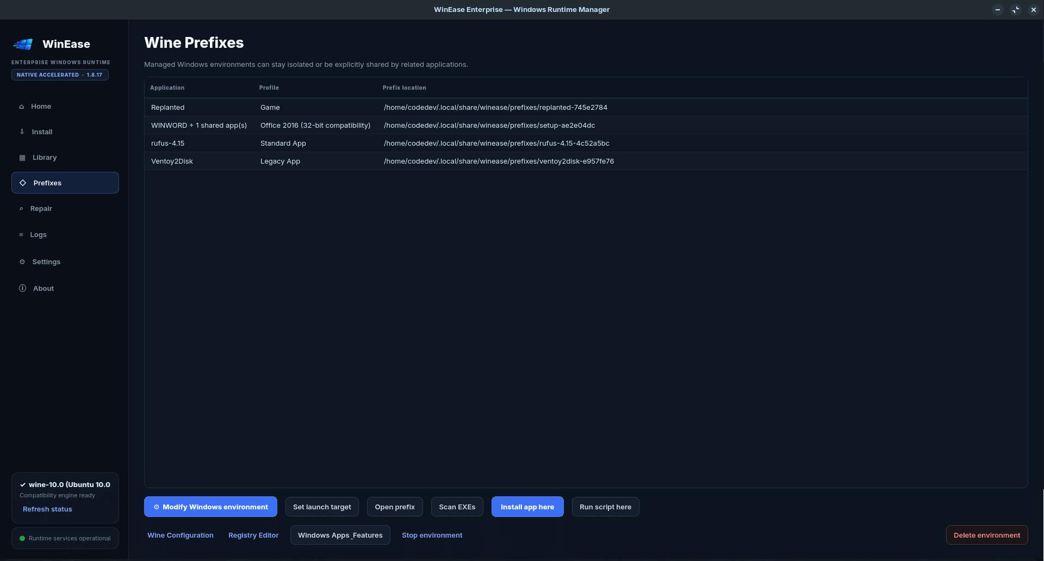Click the Install download icon
1044x561 pixels.
click(x=22, y=132)
